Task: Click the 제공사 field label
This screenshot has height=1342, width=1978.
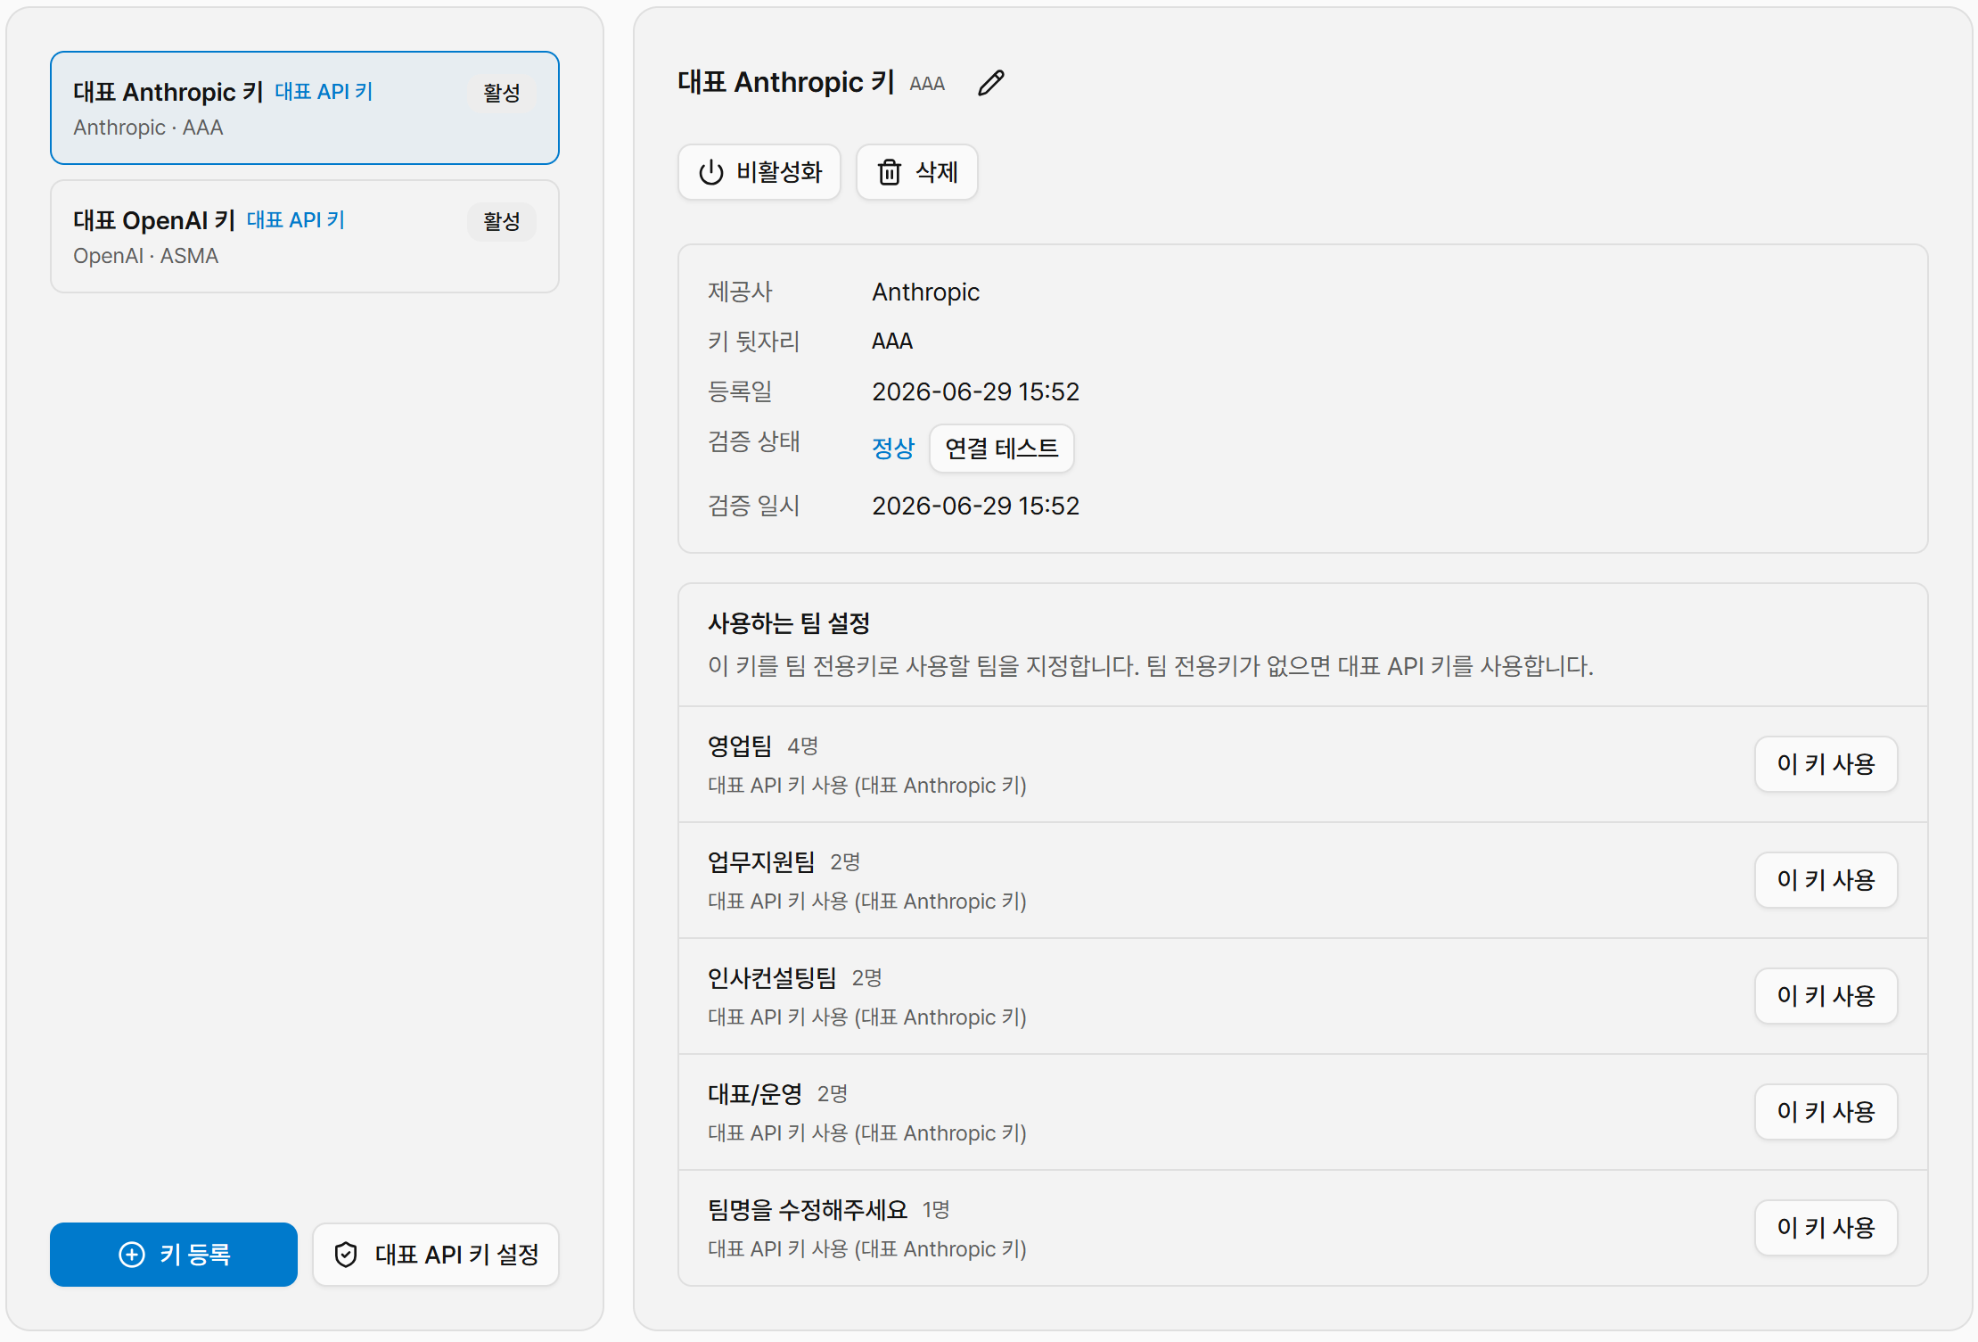Action: click(740, 292)
